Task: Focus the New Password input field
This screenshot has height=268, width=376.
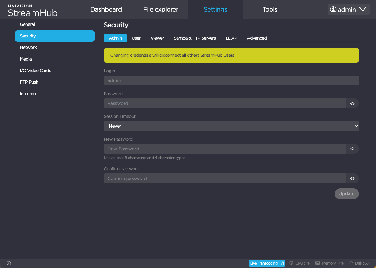Action: click(225, 149)
